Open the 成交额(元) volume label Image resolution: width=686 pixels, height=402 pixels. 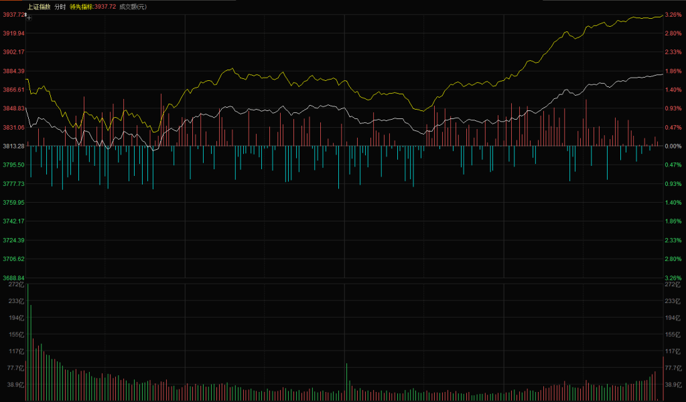(133, 6)
